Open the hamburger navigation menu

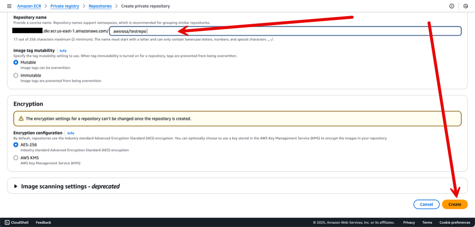tap(9, 6)
